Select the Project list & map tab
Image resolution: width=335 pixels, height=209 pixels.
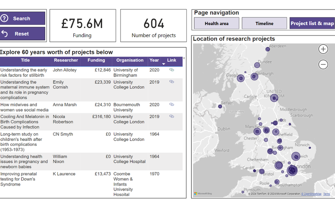tap(312, 23)
